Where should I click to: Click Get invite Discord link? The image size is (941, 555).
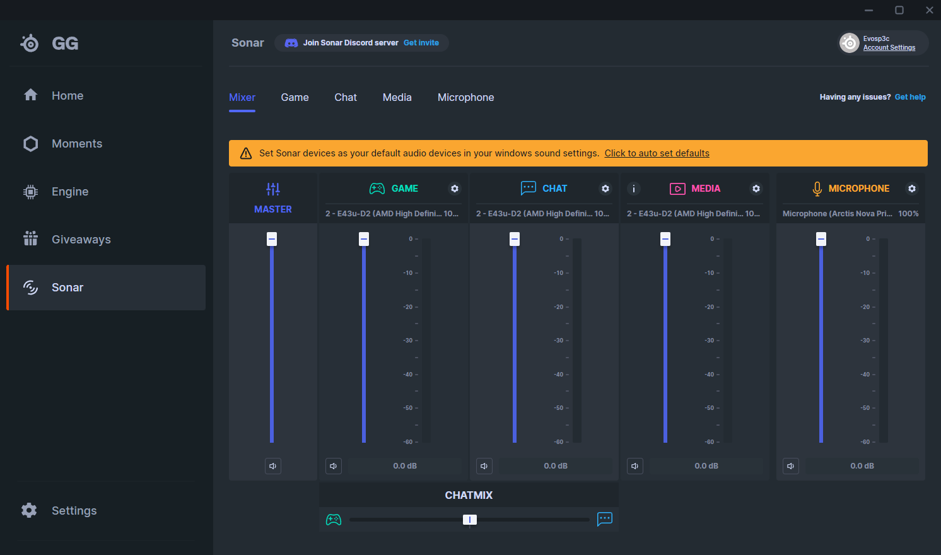tap(421, 43)
